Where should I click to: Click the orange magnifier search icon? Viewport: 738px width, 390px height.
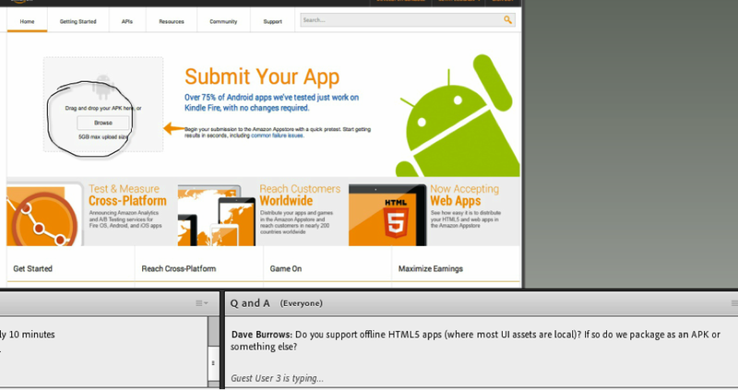click(x=507, y=19)
